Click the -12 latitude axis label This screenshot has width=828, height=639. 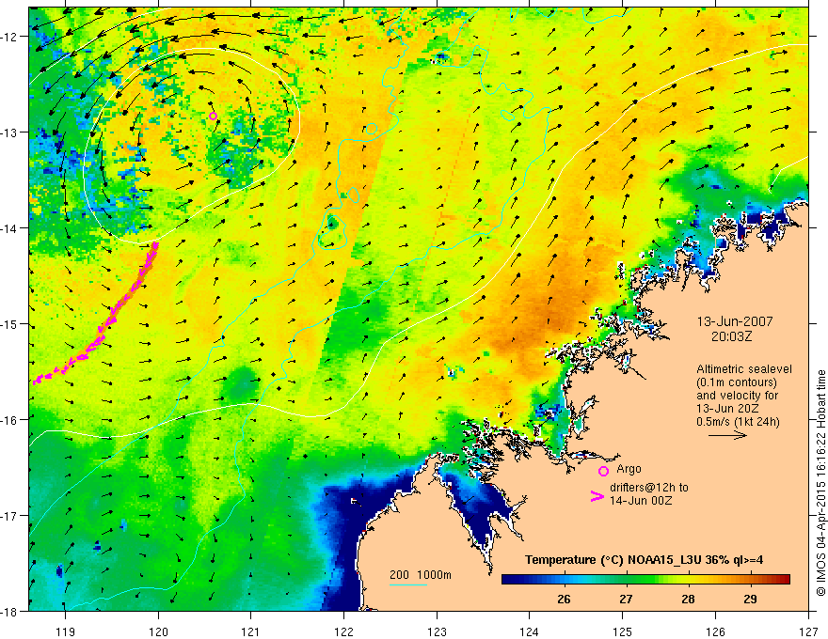(x=9, y=37)
